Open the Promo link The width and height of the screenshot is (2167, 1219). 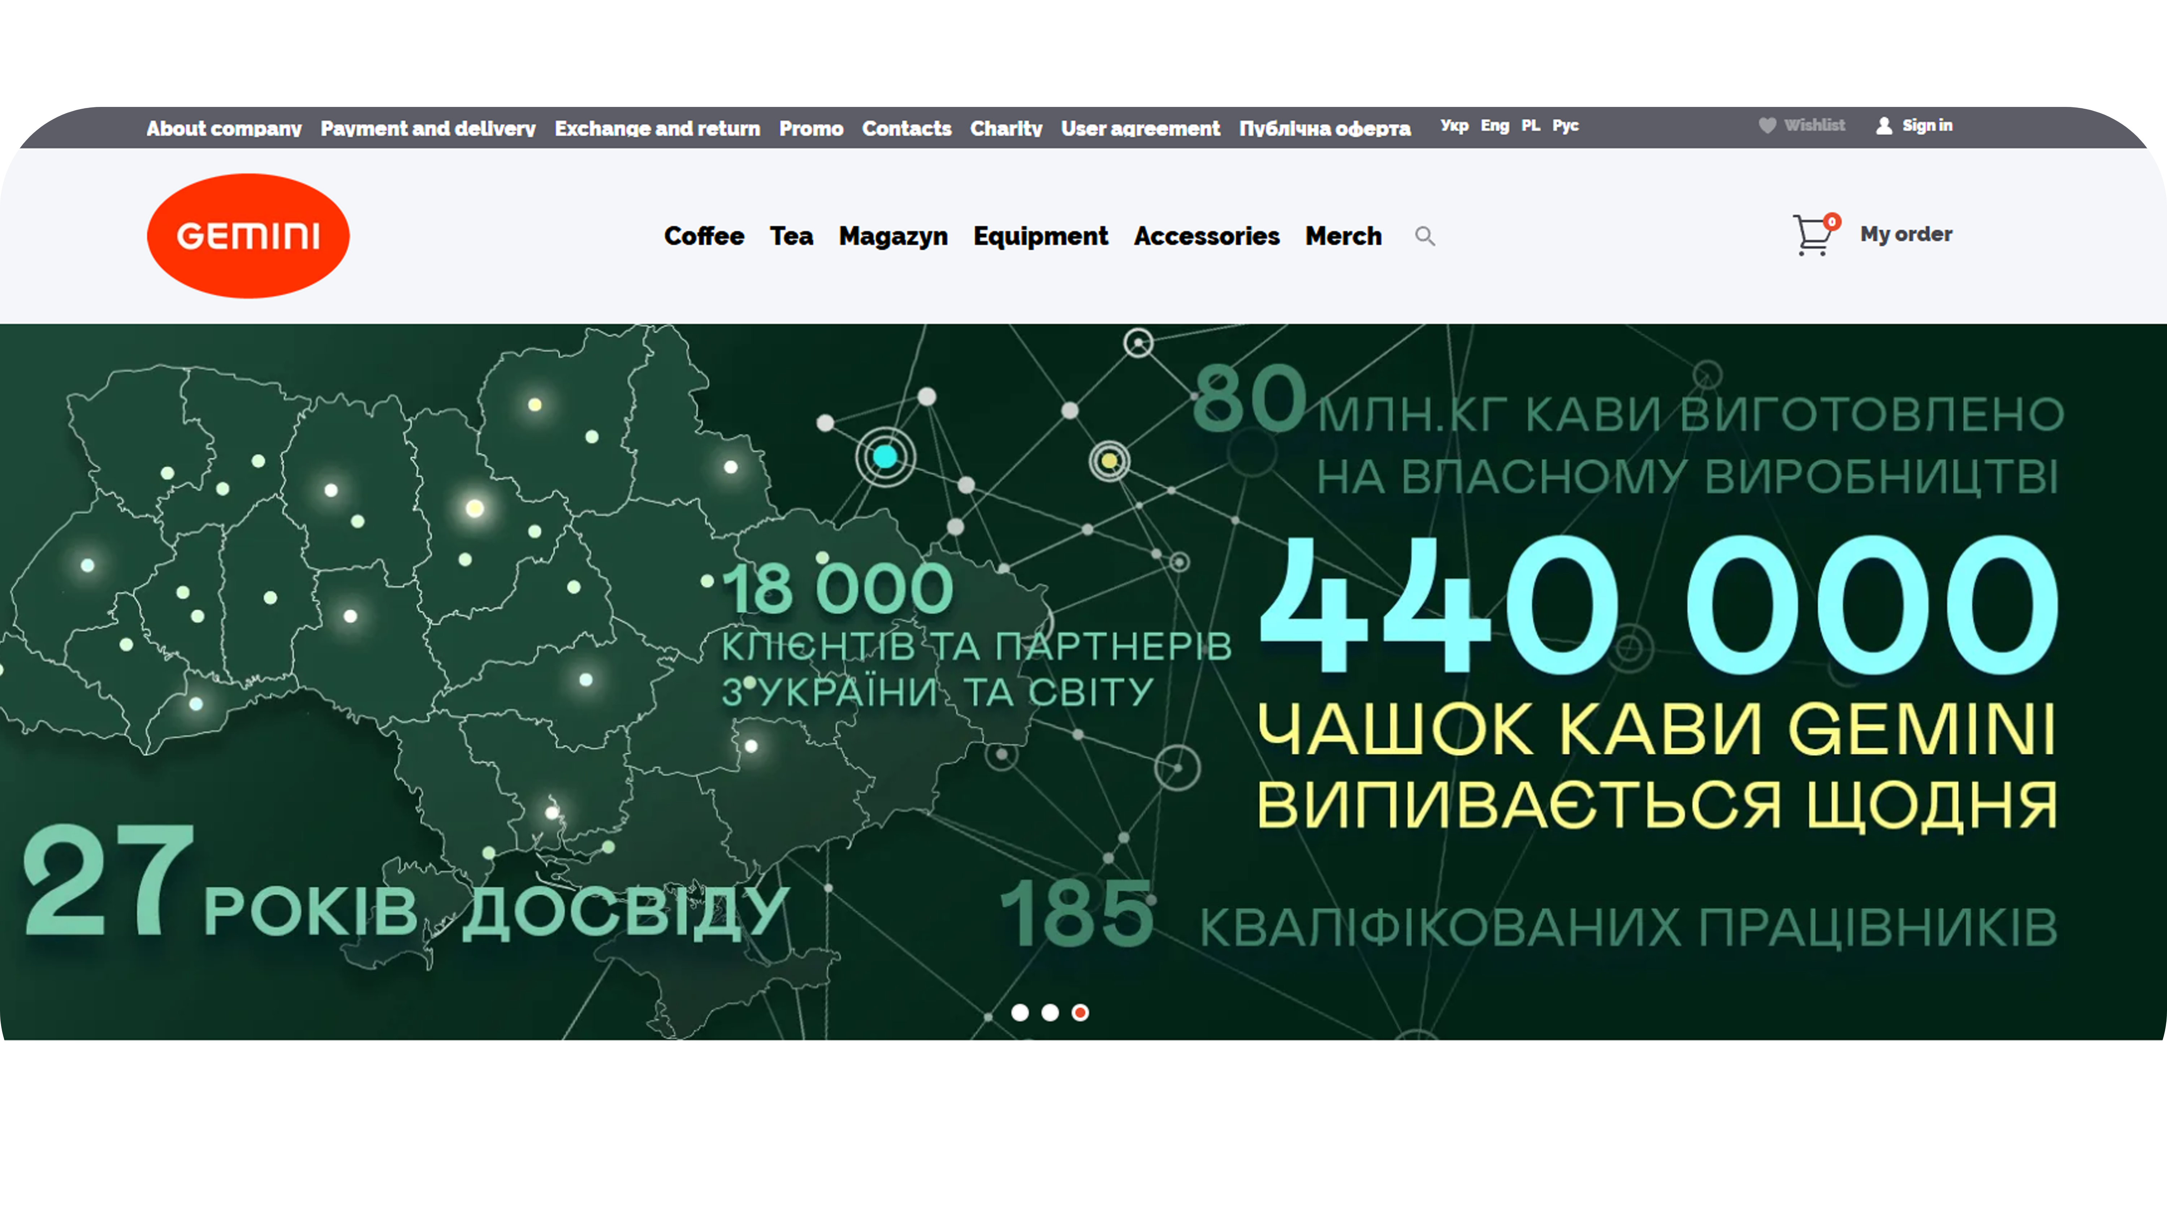(811, 128)
